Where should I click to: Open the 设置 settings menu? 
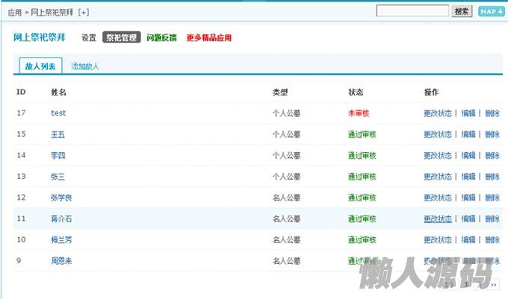[x=88, y=38]
